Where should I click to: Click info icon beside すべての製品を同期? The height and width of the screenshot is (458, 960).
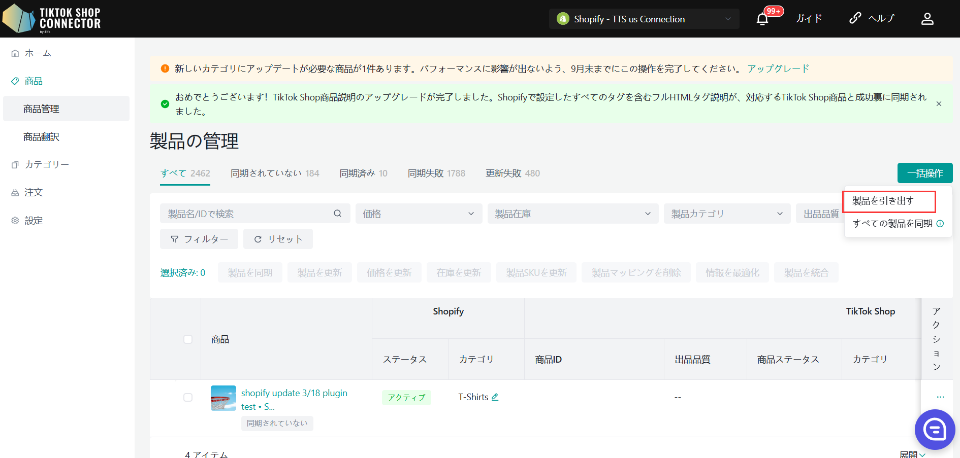pos(940,224)
